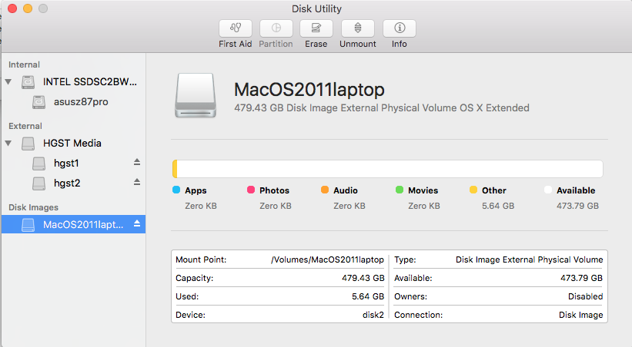Click the green Movies legend dot
632x347 pixels.
[x=400, y=190]
